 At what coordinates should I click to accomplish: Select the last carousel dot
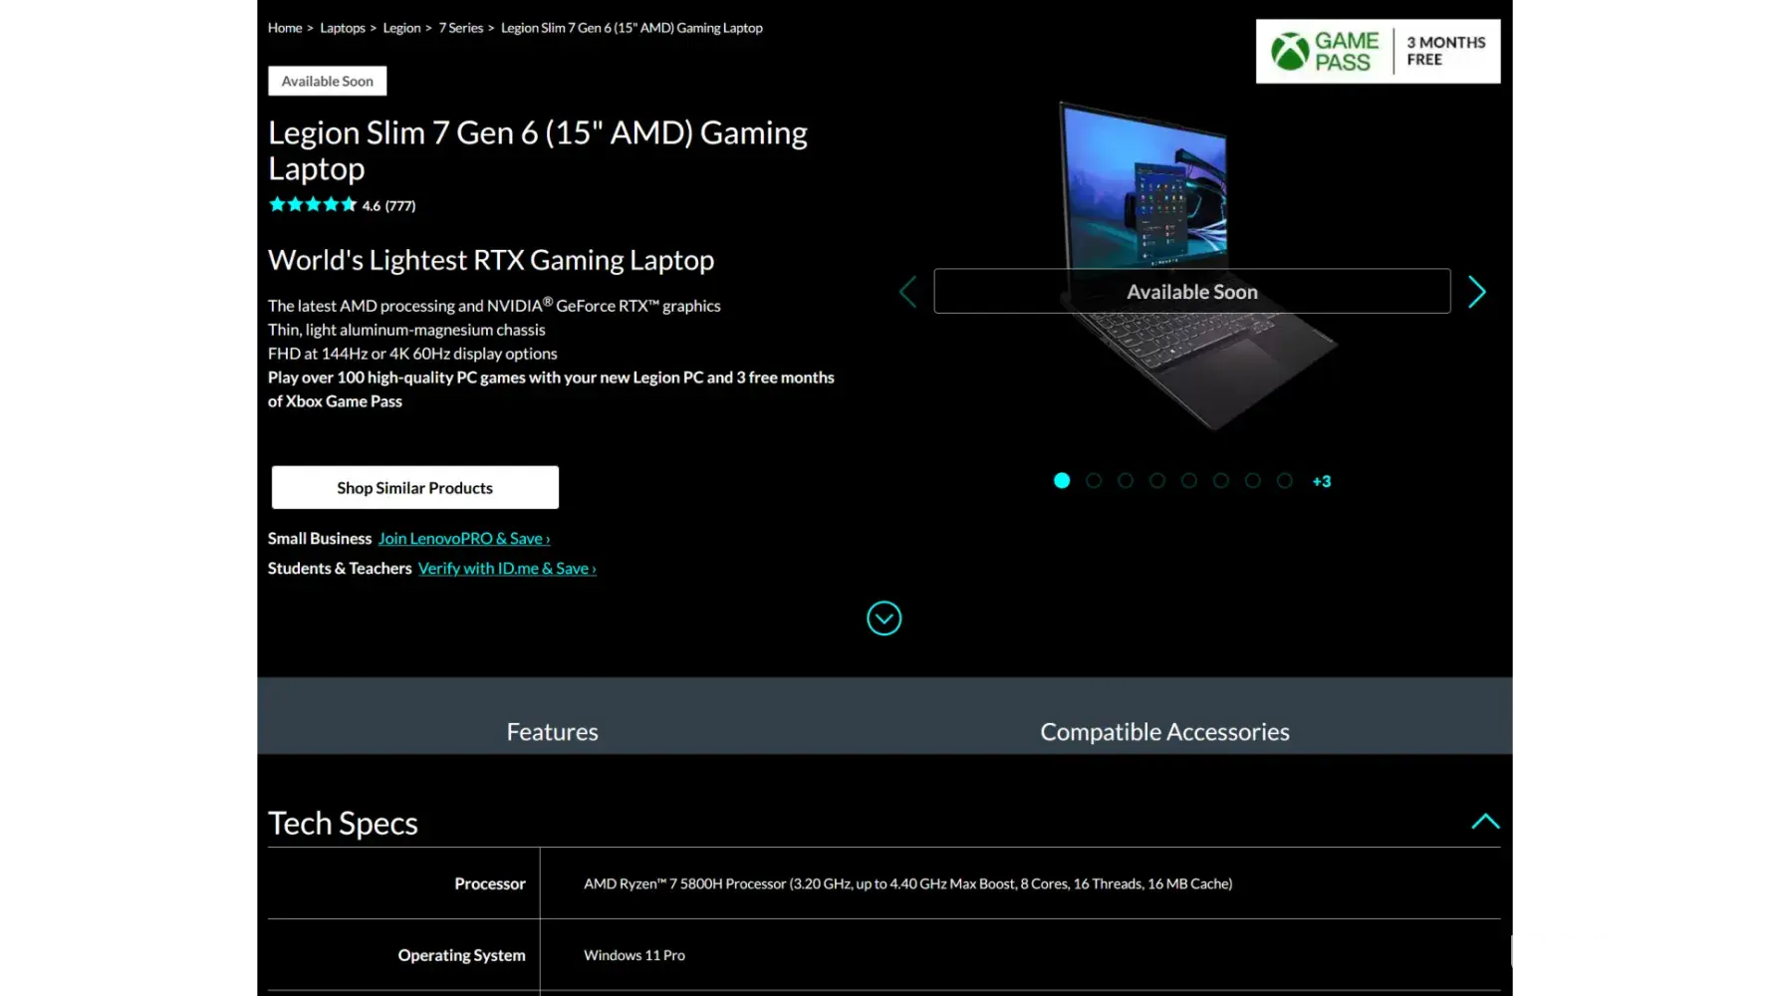(1285, 481)
